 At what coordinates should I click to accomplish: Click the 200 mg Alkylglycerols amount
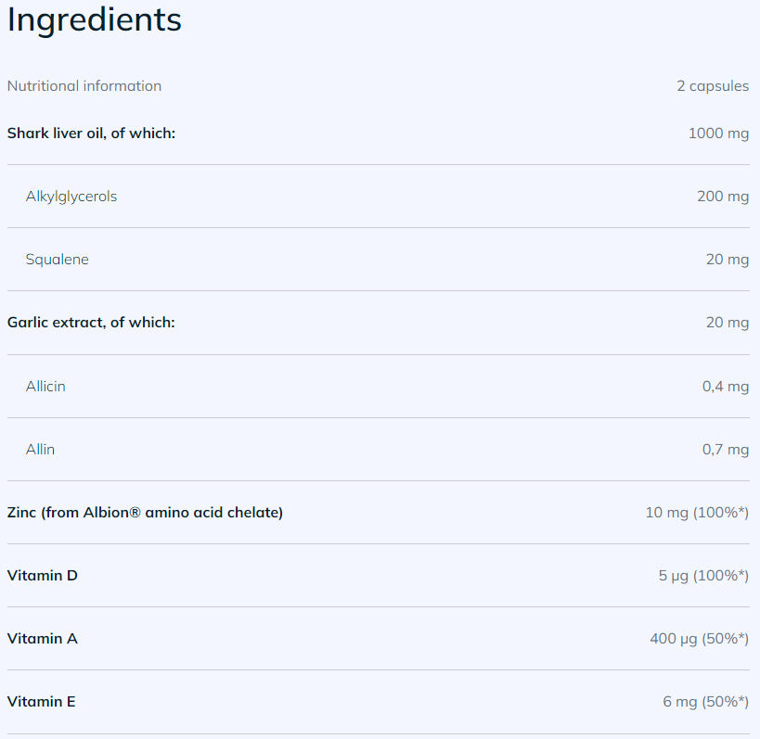(x=722, y=197)
